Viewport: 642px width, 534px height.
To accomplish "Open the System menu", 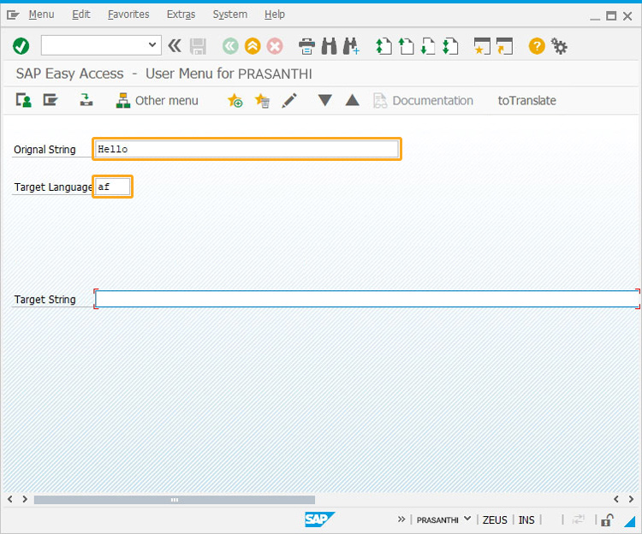I will tap(229, 15).
